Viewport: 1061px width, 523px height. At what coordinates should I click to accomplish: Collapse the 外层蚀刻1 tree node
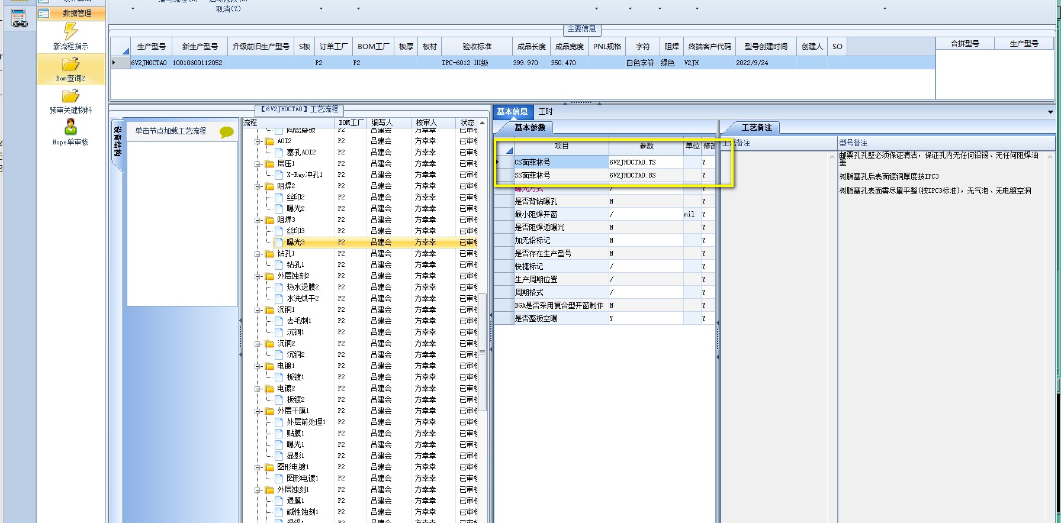pyautogui.click(x=259, y=490)
